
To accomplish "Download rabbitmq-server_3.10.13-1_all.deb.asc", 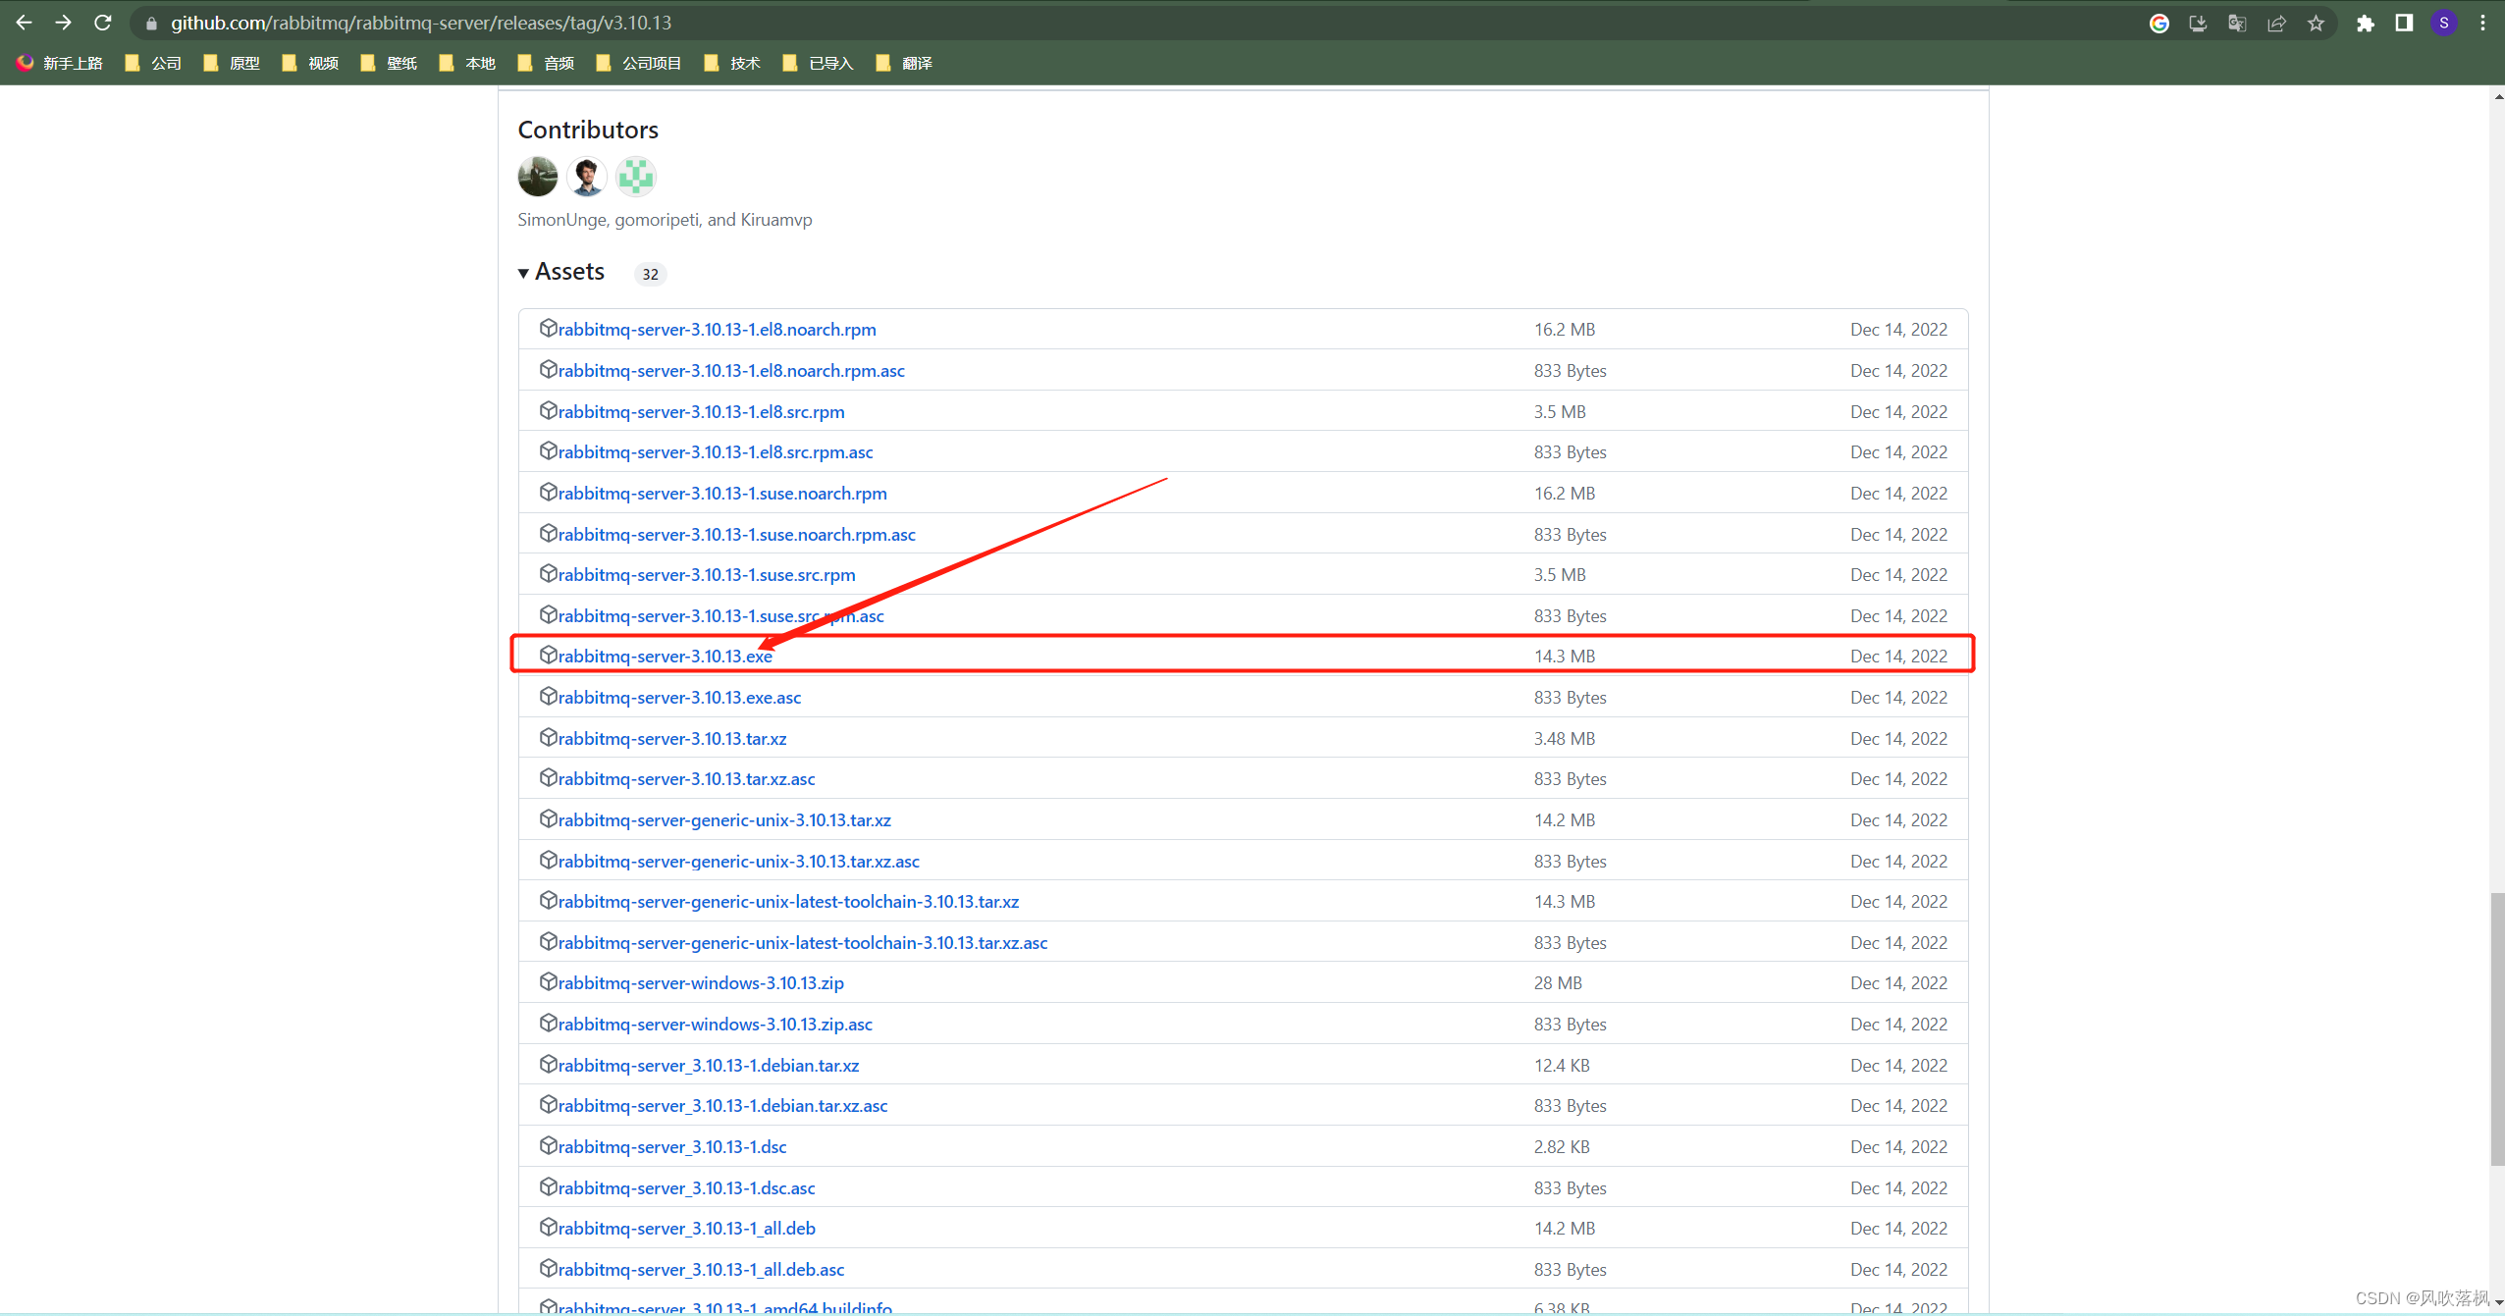I will coord(701,1270).
